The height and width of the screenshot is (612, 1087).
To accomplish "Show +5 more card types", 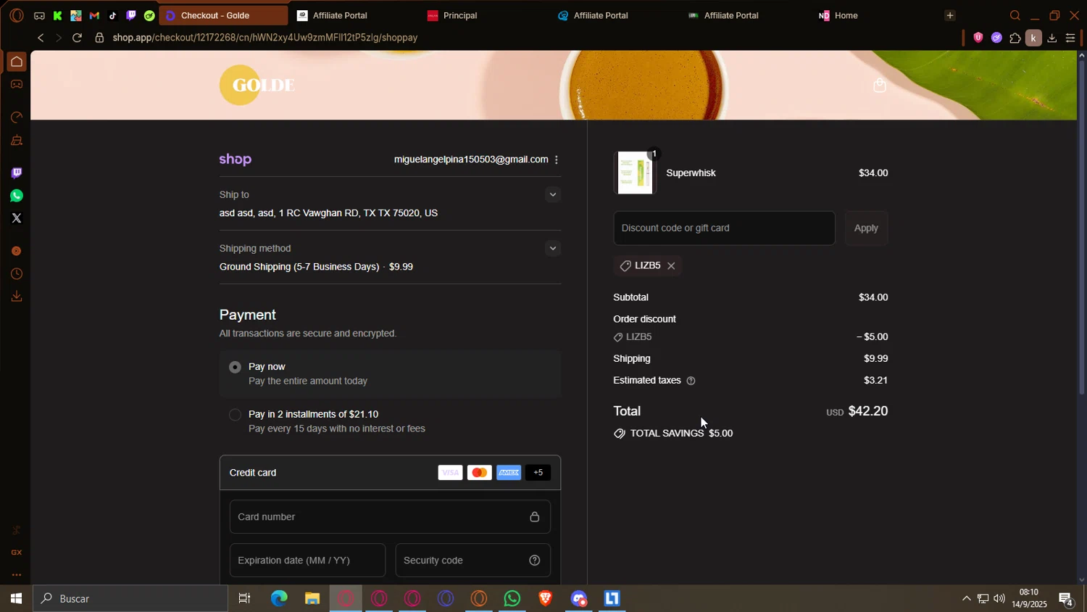I will (538, 473).
